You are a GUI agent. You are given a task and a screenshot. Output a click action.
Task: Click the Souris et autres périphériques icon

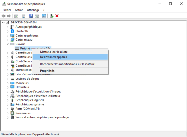12,117
